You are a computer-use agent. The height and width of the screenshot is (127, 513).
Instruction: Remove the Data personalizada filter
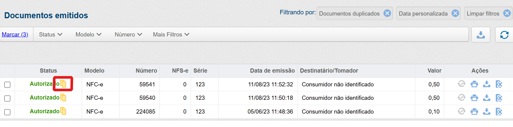[455, 13]
